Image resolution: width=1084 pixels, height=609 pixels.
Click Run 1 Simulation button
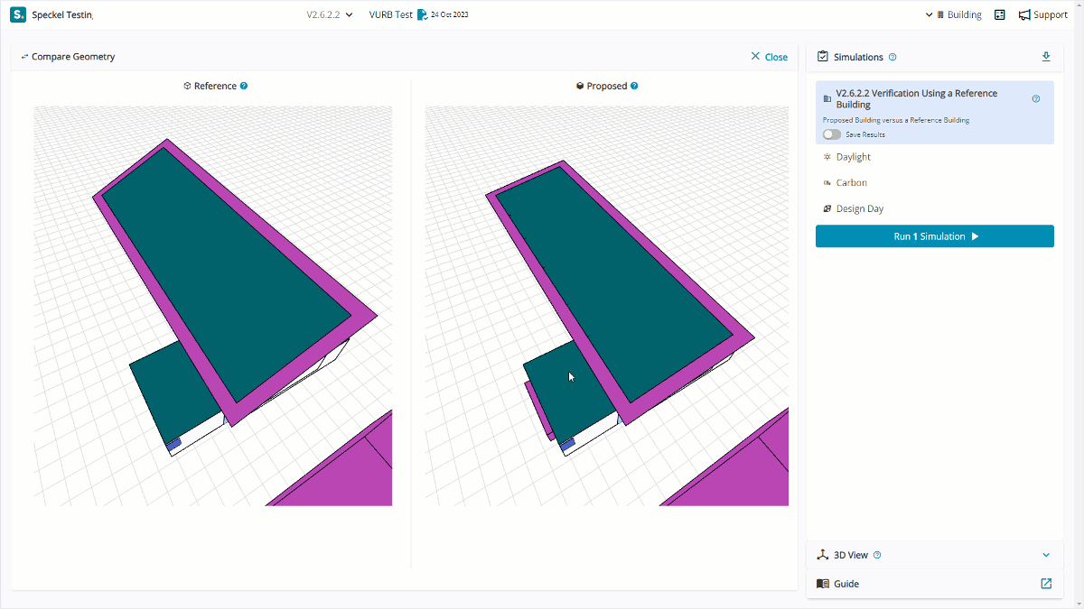coord(934,236)
